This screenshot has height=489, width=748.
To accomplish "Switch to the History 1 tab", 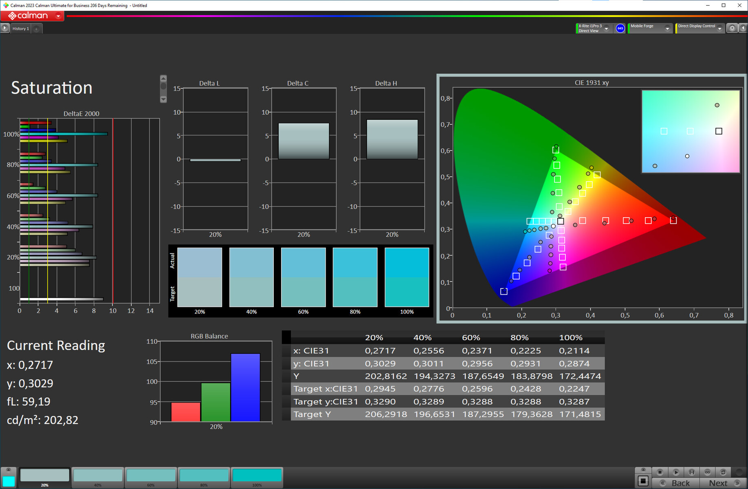I will 20,29.
